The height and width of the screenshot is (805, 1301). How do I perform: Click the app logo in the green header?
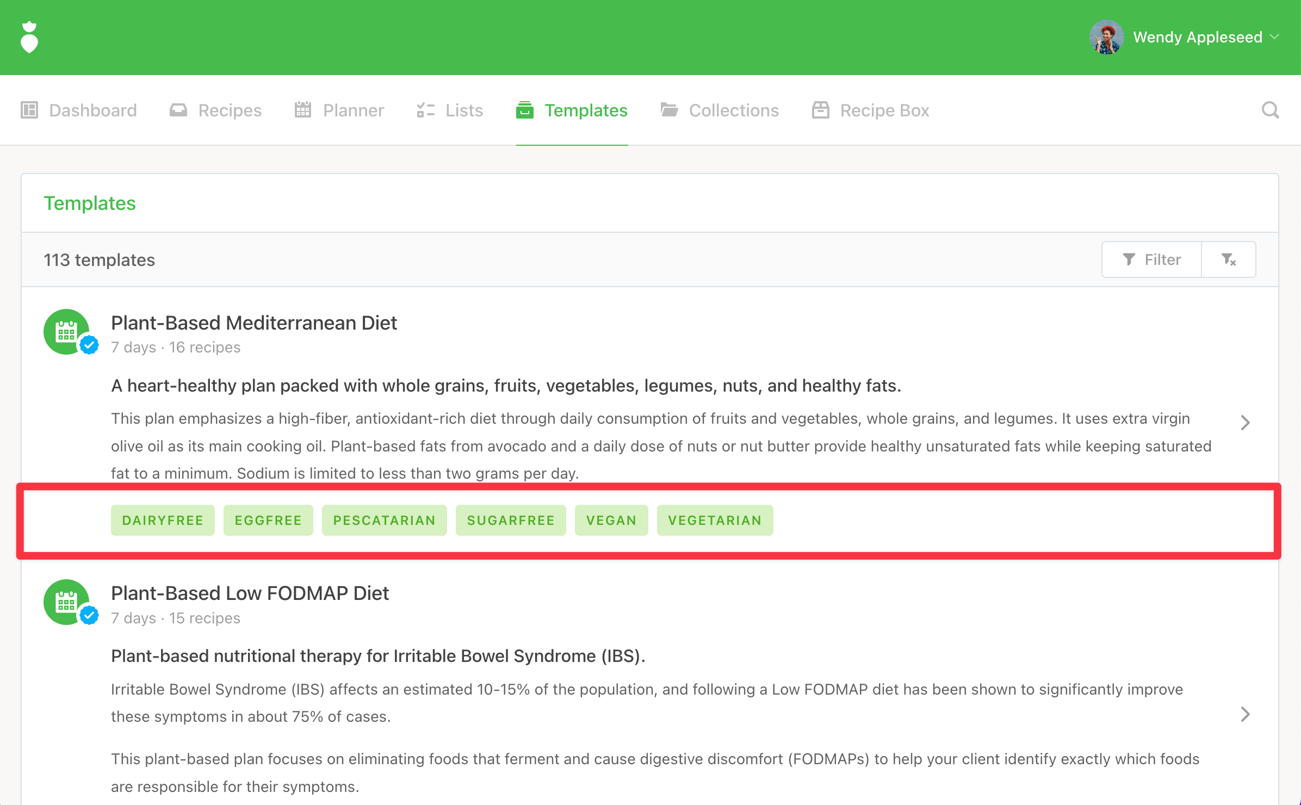coord(29,37)
